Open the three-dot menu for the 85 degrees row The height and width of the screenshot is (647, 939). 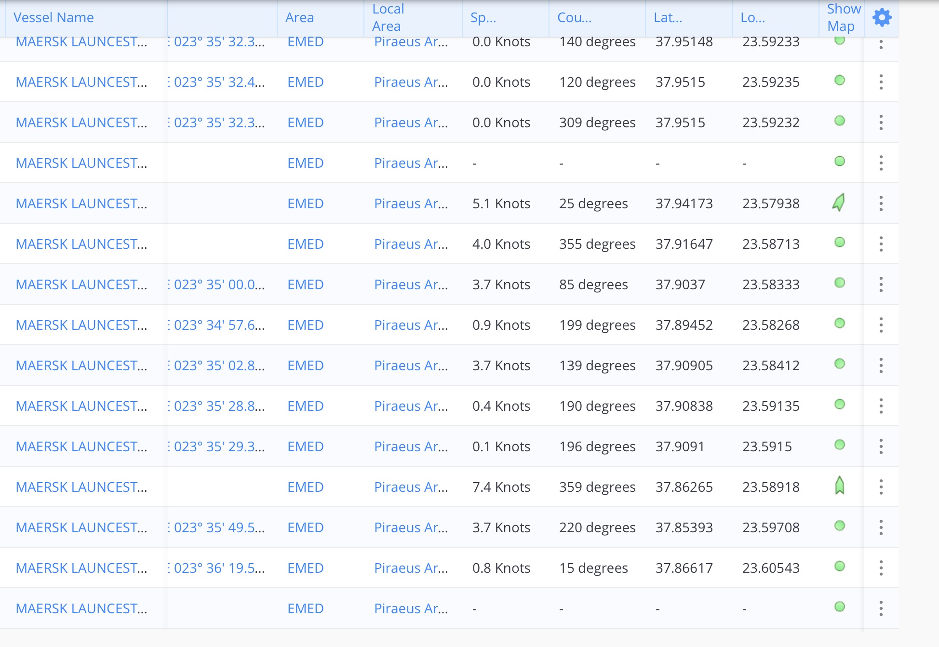[881, 284]
